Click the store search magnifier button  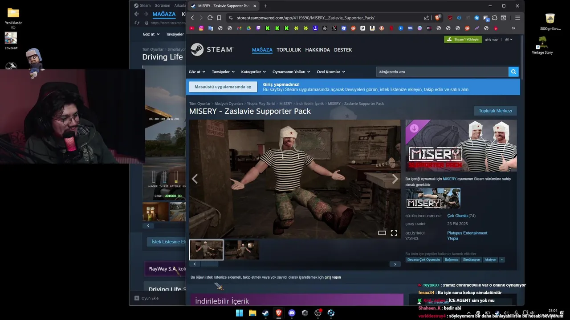pyautogui.click(x=513, y=72)
